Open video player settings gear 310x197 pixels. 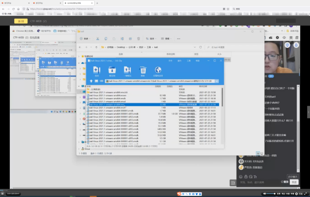pyautogui.click(x=296, y=194)
